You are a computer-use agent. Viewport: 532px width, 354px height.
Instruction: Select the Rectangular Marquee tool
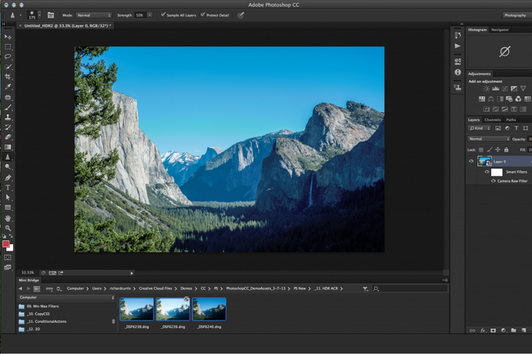8,47
